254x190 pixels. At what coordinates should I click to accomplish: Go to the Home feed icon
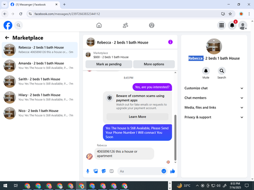pyautogui.click(x=99, y=25)
